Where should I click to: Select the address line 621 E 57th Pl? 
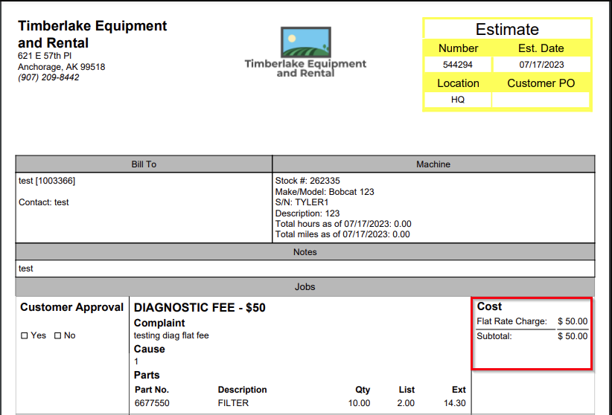point(45,56)
